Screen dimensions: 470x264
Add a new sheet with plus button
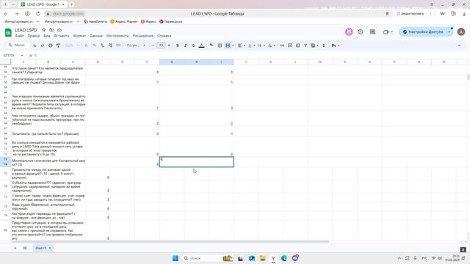click(x=15, y=248)
